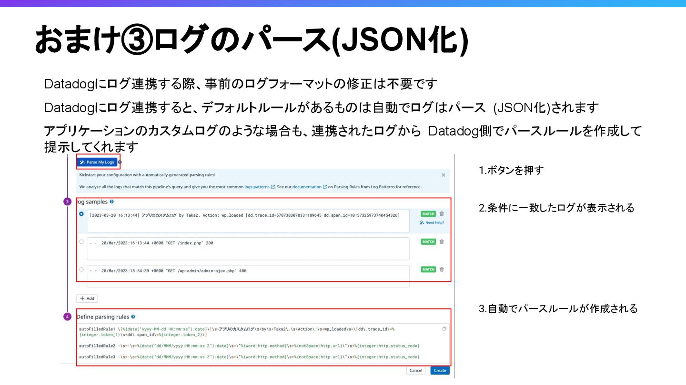Delete the wp_loaded log sample with trash icon
The width and height of the screenshot is (686, 385).
pos(442,214)
